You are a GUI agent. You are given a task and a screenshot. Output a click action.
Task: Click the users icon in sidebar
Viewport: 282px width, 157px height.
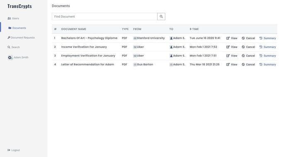click(9, 18)
